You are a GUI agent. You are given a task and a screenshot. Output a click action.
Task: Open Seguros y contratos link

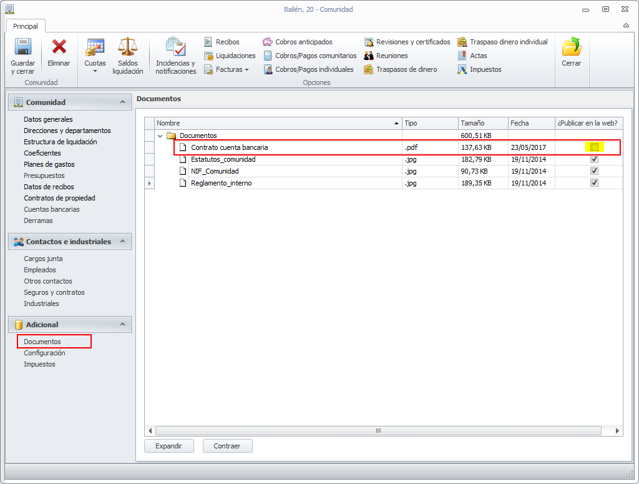click(x=54, y=292)
